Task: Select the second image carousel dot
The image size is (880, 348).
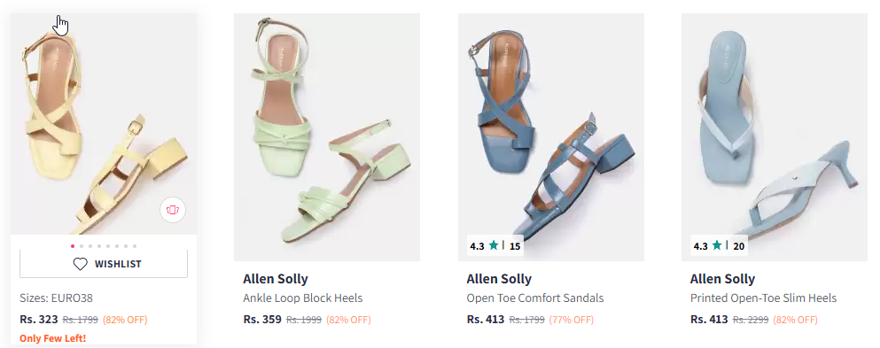Action: [x=82, y=246]
